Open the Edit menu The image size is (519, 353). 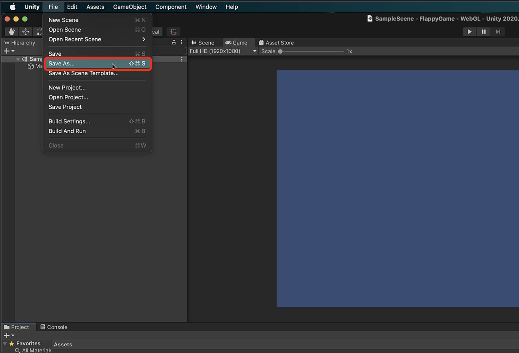click(x=72, y=7)
